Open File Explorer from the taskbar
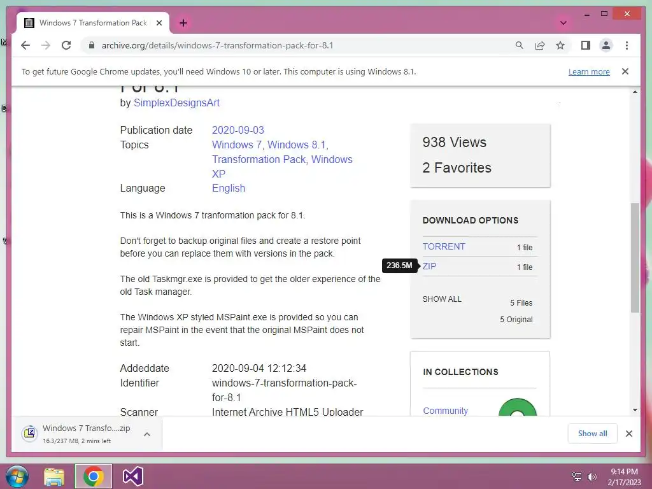Screen dimensions: 652x489 point(54,476)
